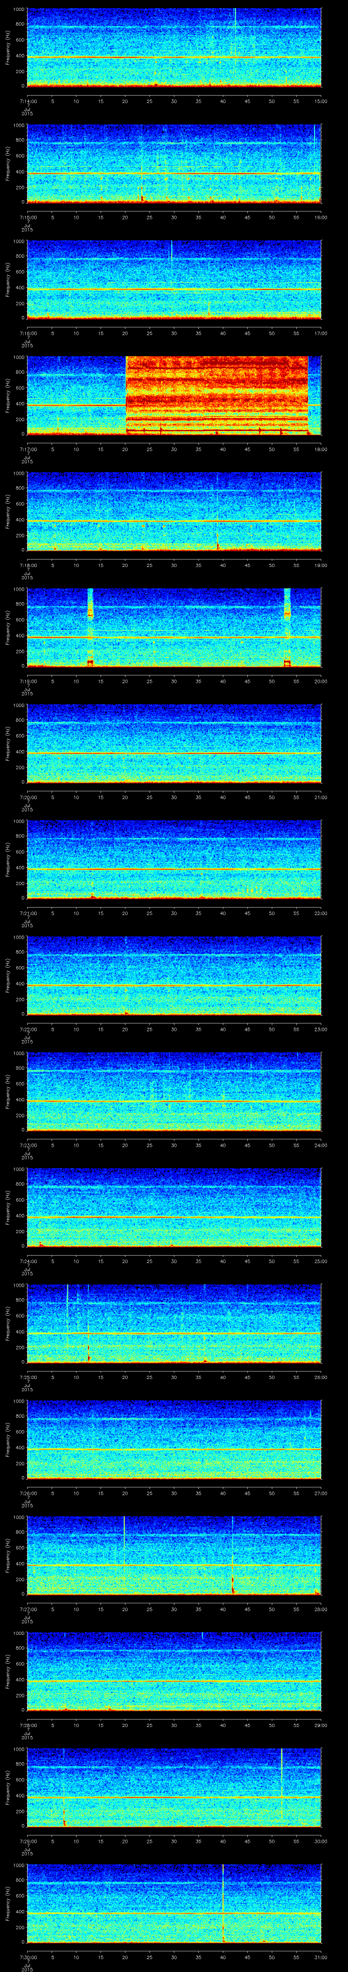
Task: Select the spectrogram starting at 7:15:00
Action: click(x=174, y=163)
